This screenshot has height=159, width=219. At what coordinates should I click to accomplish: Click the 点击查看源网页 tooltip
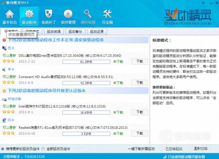tap(22, 34)
